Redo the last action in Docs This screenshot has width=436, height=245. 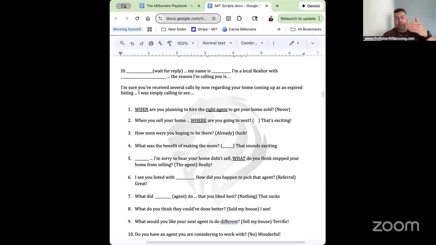click(141, 43)
